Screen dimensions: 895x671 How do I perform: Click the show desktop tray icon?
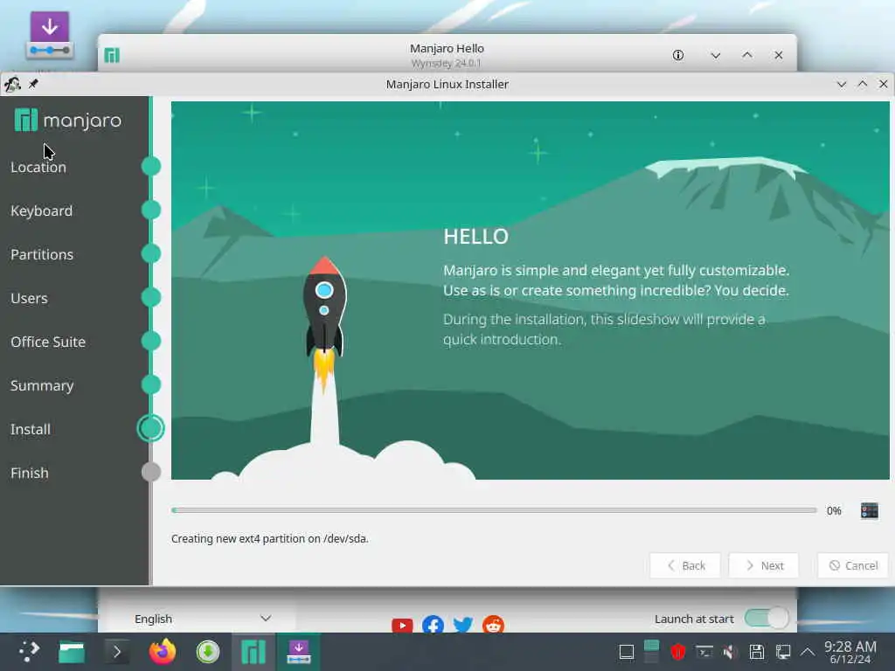coord(627,652)
